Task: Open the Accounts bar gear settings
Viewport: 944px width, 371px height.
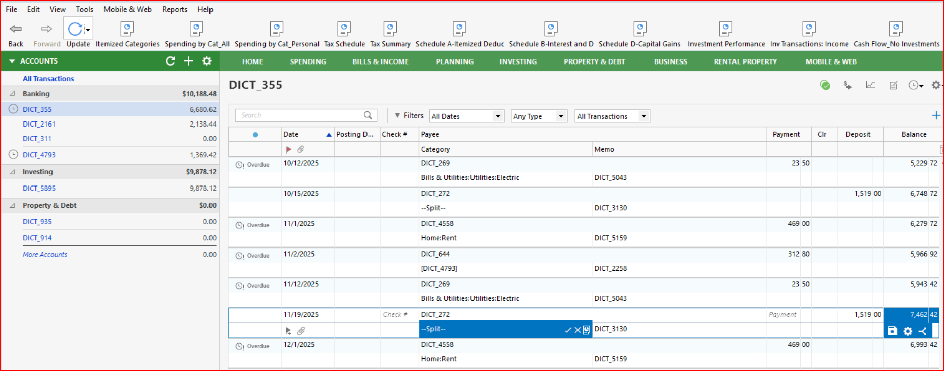Action: click(x=206, y=61)
